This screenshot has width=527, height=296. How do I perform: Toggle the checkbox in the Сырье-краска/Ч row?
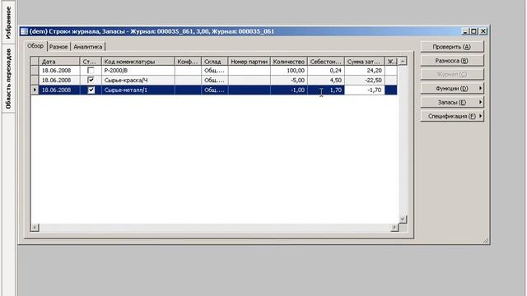pyautogui.click(x=91, y=81)
